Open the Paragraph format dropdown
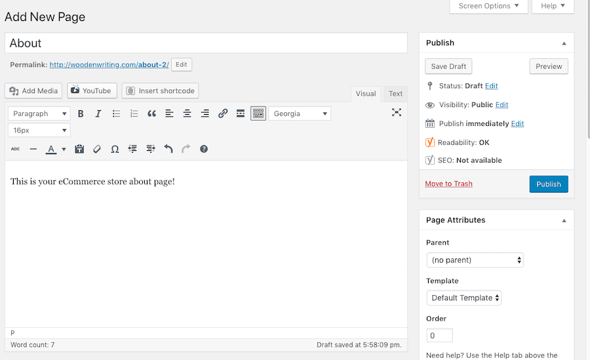Viewport: 590px width, 360px height. (39, 113)
